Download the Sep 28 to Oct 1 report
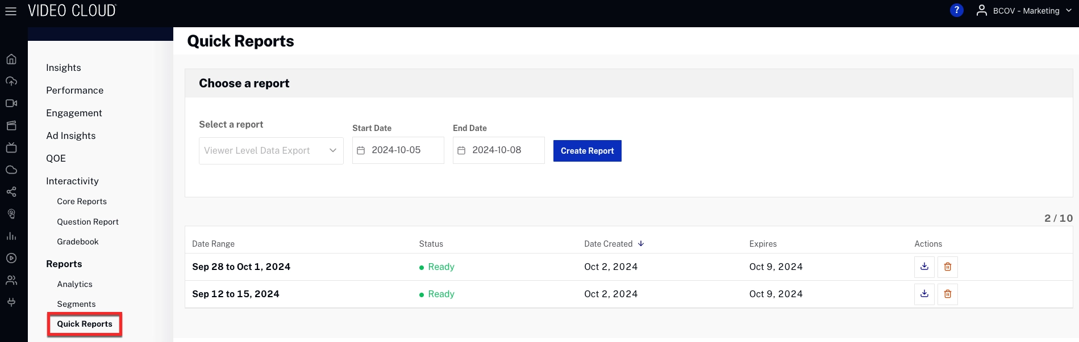The height and width of the screenshot is (342, 1079). pos(924,267)
